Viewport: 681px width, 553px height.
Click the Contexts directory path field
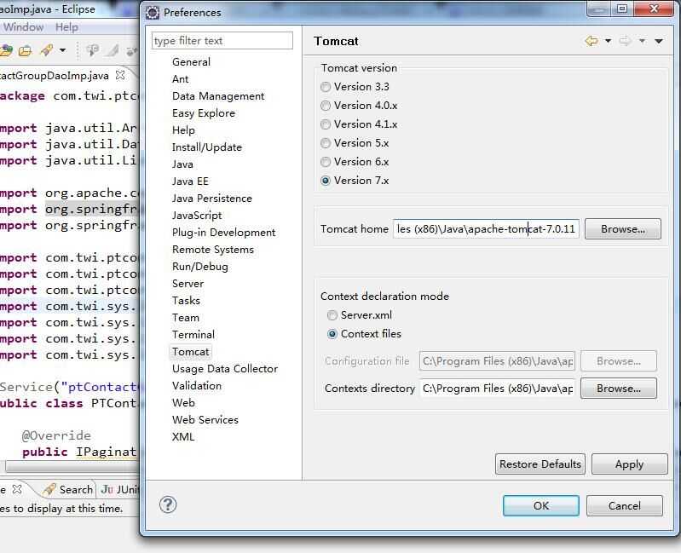point(497,388)
